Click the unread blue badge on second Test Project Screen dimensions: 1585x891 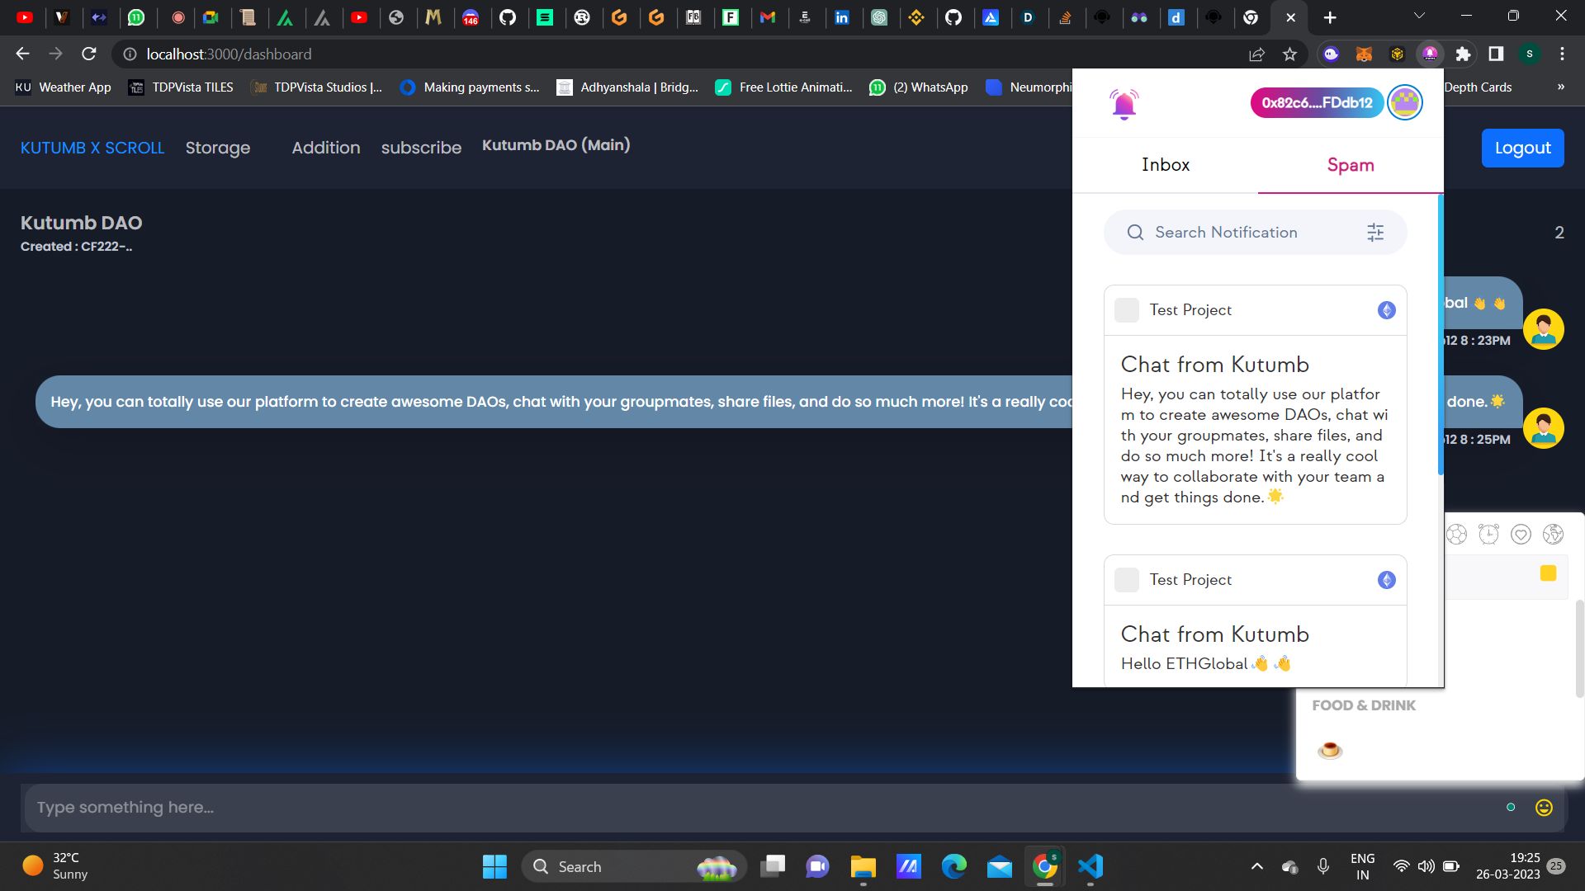[1387, 580]
